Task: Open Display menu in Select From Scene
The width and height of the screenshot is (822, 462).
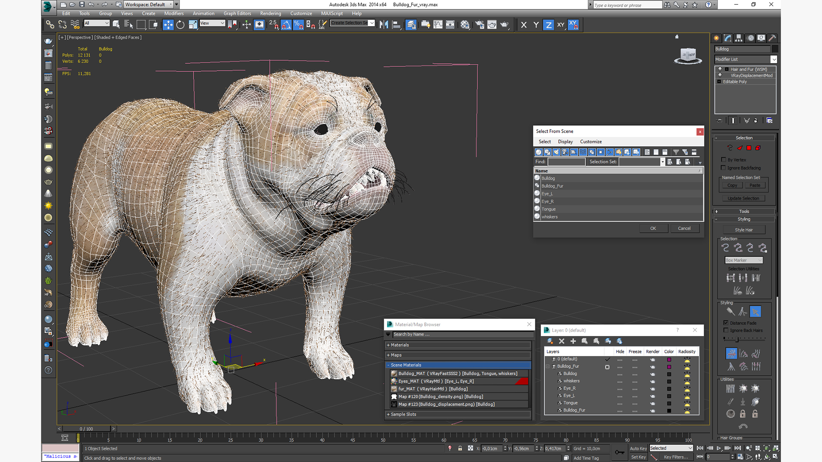Action: 565,142
